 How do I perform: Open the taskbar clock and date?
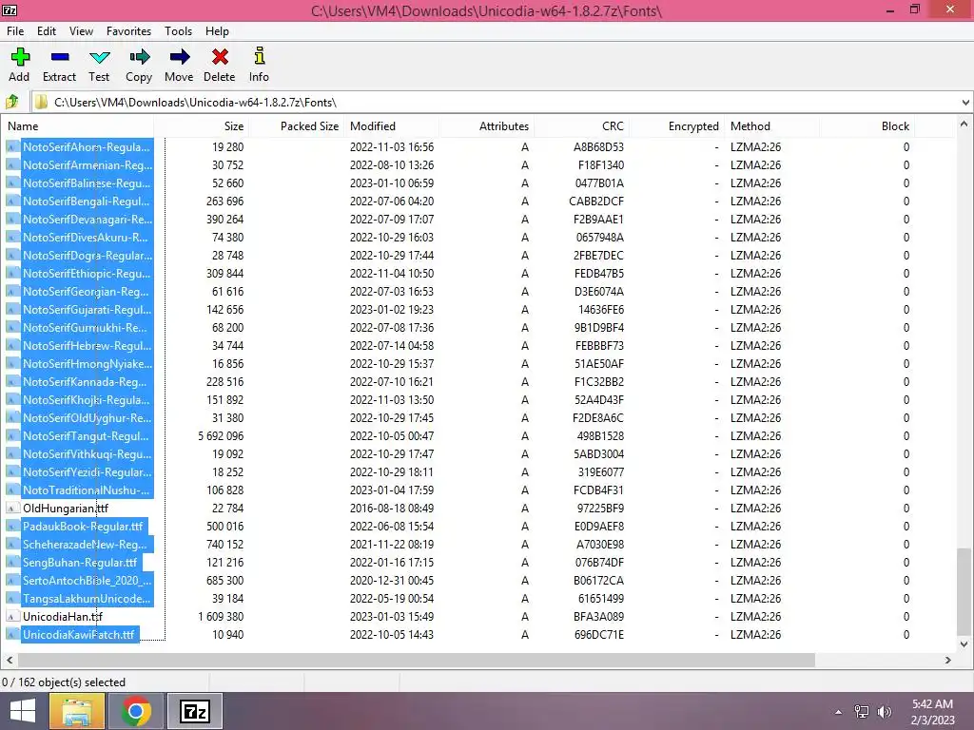pos(932,712)
